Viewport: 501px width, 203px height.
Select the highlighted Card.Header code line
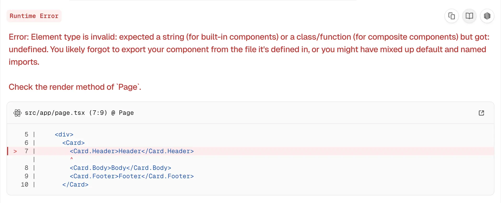pyautogui.click(x=132, y=151)
